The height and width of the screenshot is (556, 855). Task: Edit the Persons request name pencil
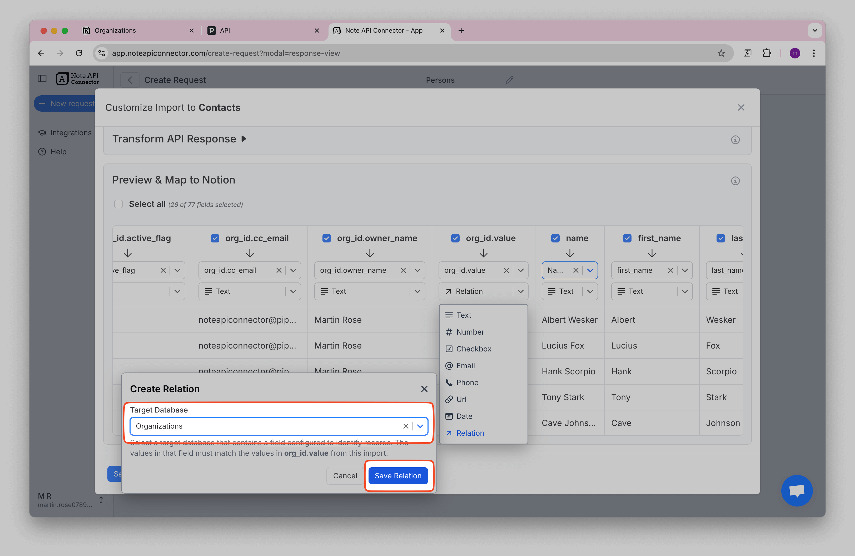(509, 80)
